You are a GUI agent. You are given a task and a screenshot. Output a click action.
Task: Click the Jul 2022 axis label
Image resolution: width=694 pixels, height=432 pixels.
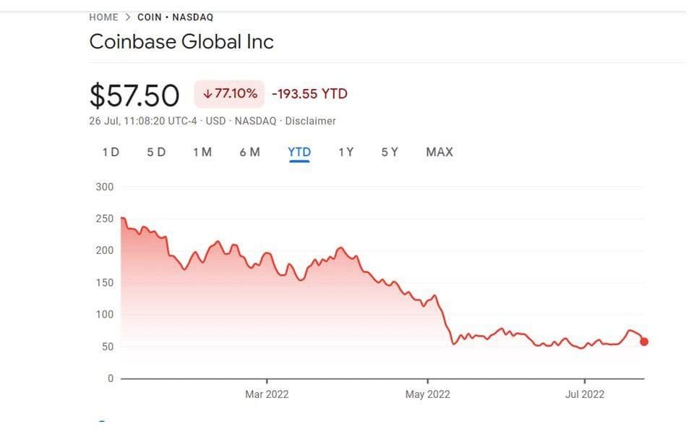click(x=584, y=394)
